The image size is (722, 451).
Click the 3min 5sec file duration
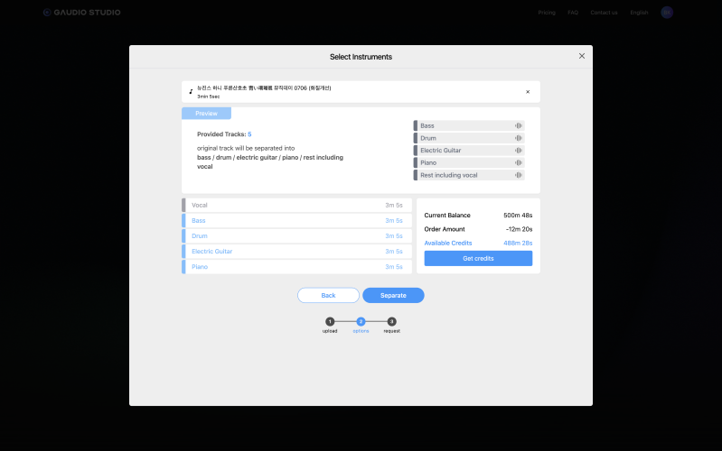click(x=208, y=97)
